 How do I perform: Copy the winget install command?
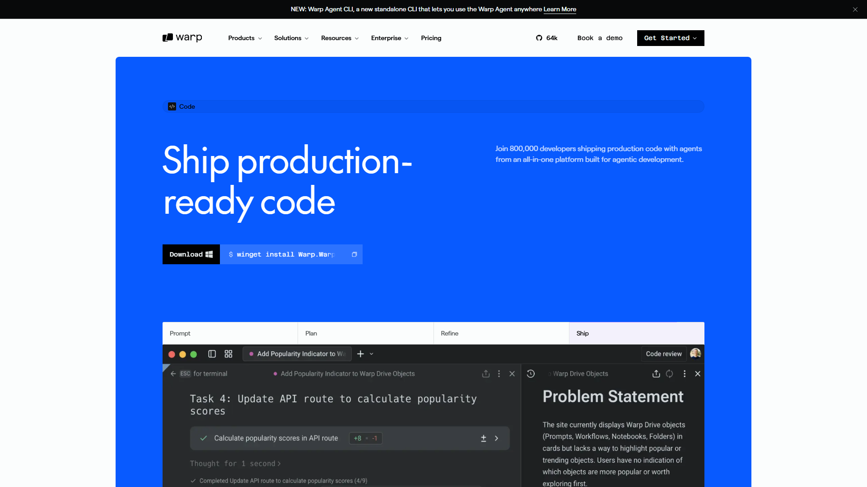(354, 254)
